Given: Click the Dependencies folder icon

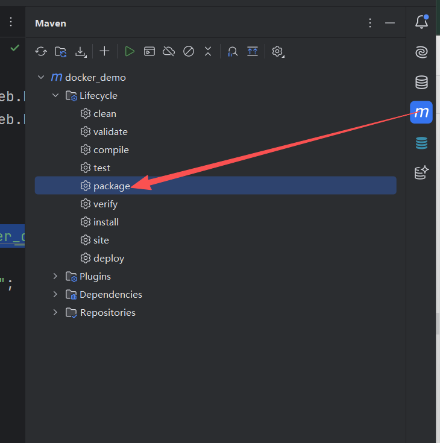Looking at the screenshot, I should (x=71, y=294).
